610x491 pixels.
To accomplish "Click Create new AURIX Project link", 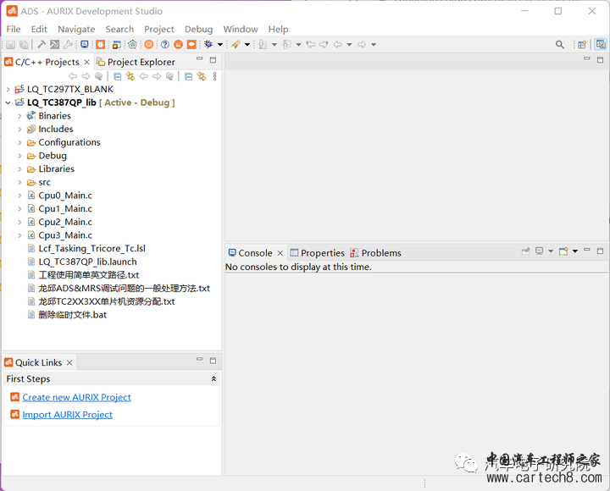I will pyautogui.click(x=76, y=397).
